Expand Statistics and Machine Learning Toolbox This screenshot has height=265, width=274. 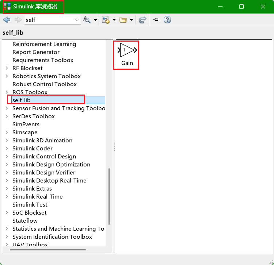pyautogui.click(x=7, y=229)
